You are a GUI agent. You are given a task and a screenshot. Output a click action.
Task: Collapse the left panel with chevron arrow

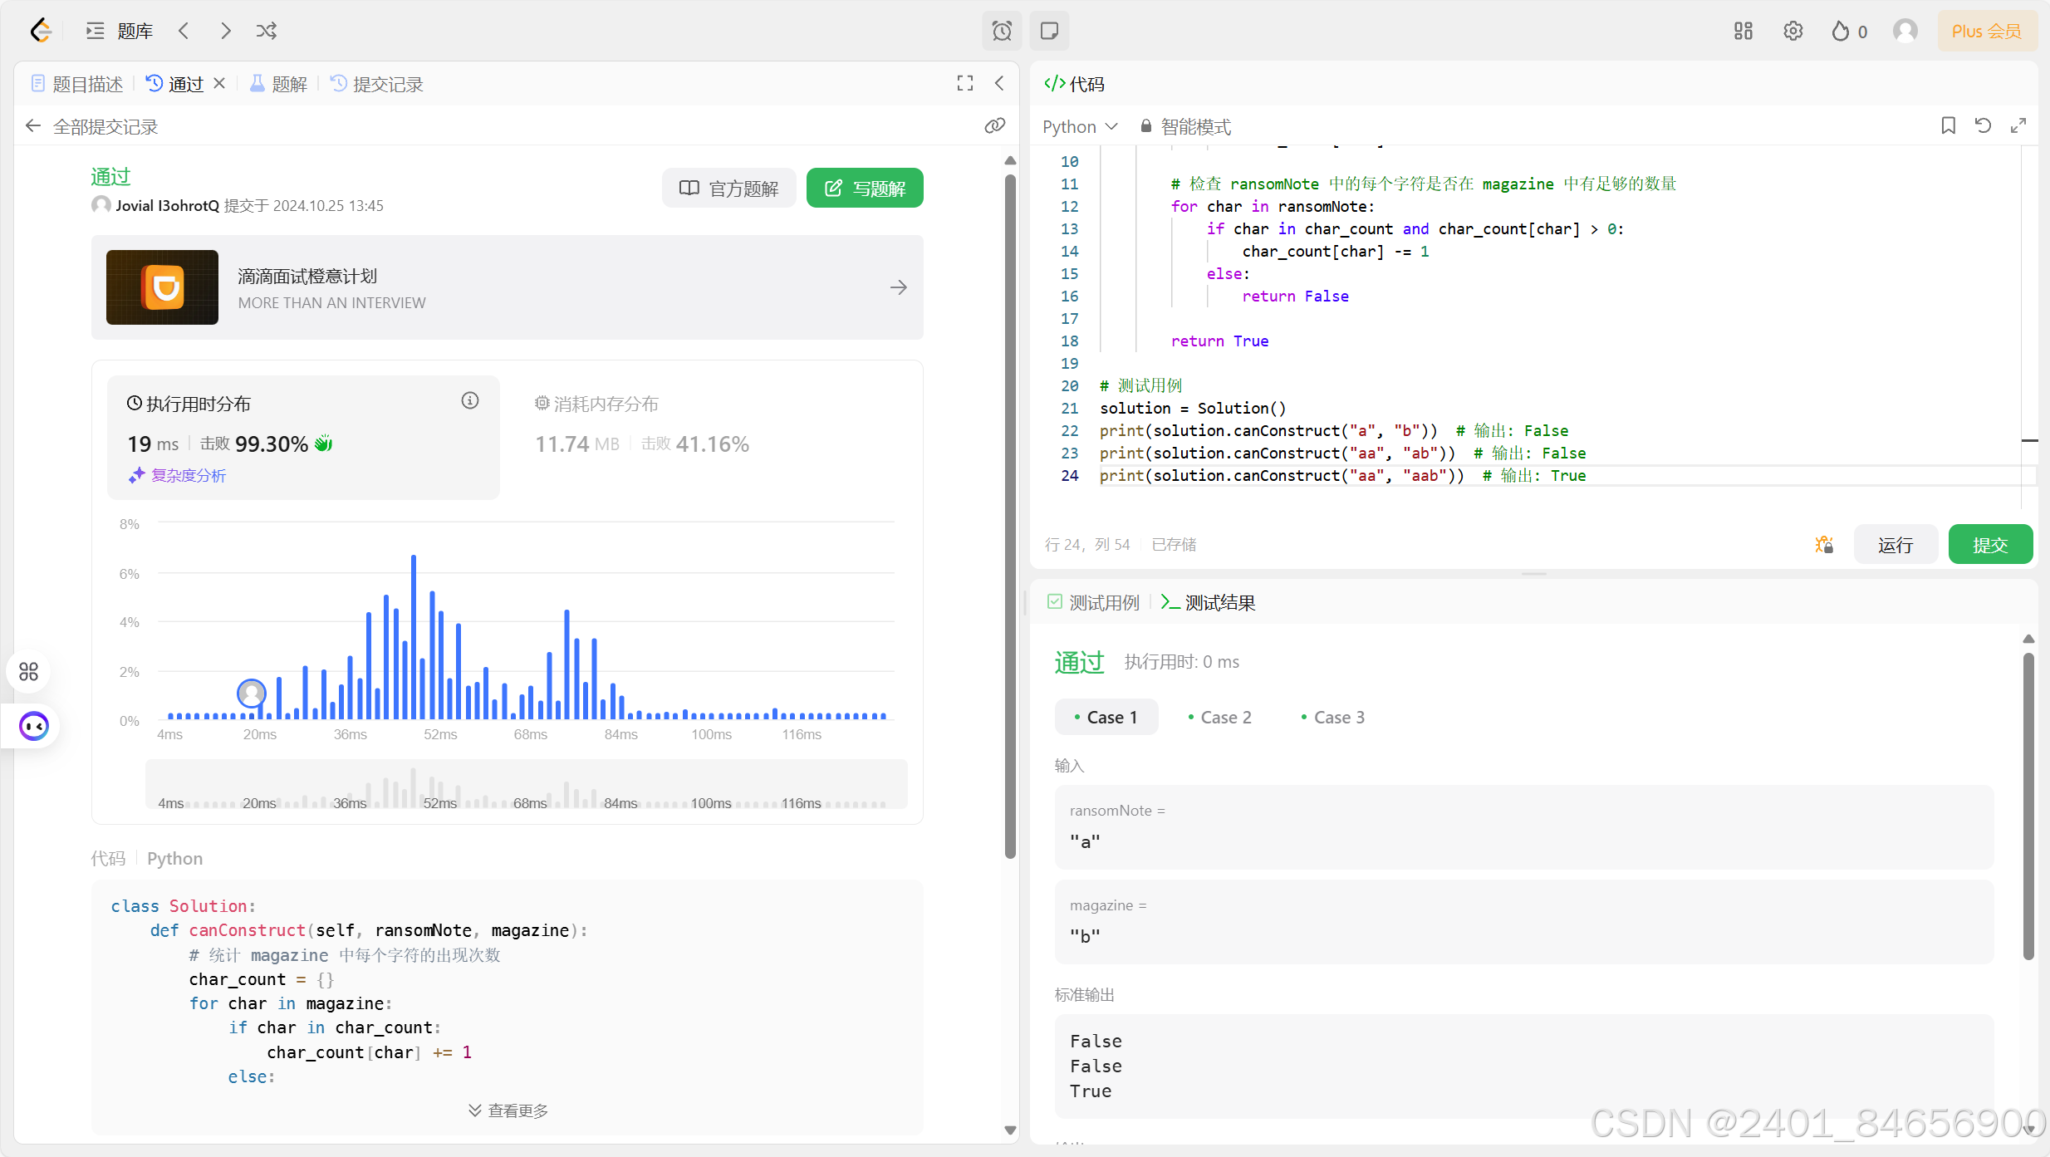click(999, 83)
